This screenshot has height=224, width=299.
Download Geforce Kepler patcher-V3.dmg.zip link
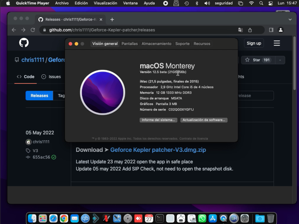[x=158, y=150]
